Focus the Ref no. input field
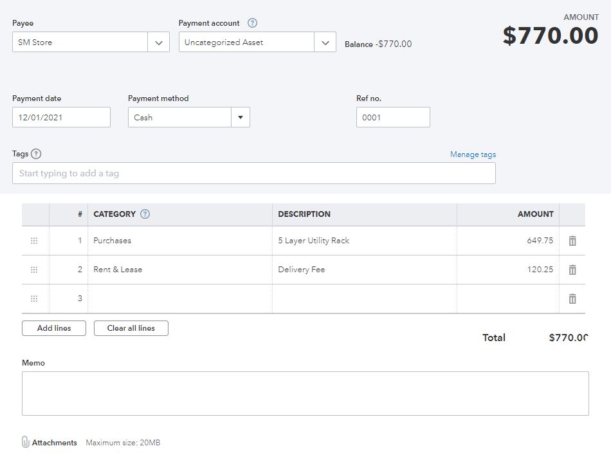Viewport: 611px width, 455px height. point(393,117)
